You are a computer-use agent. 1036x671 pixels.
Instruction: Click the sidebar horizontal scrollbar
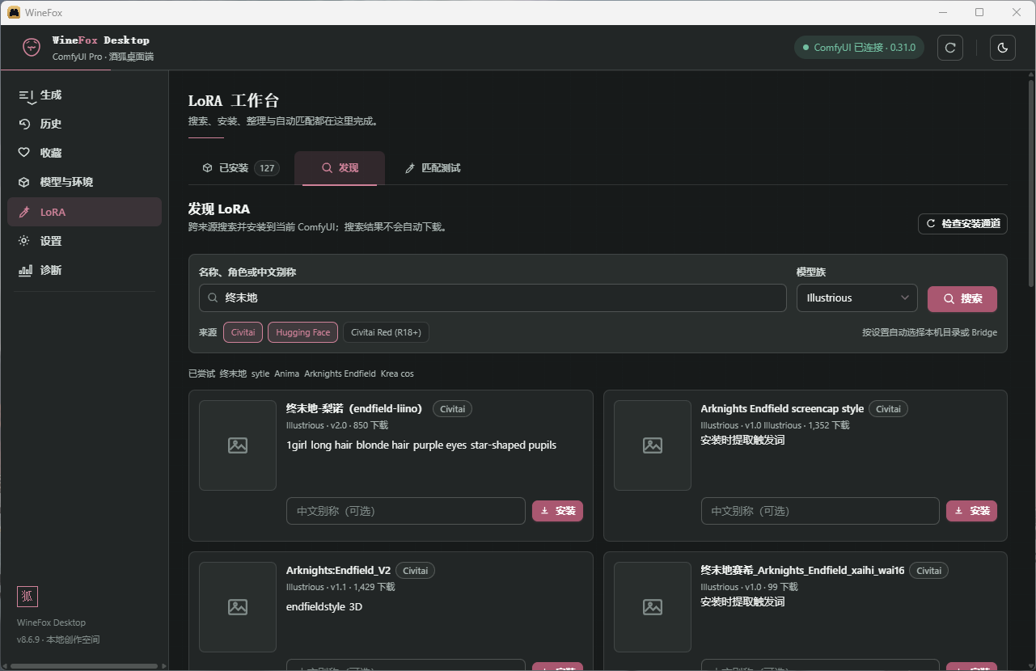[84, 666]
